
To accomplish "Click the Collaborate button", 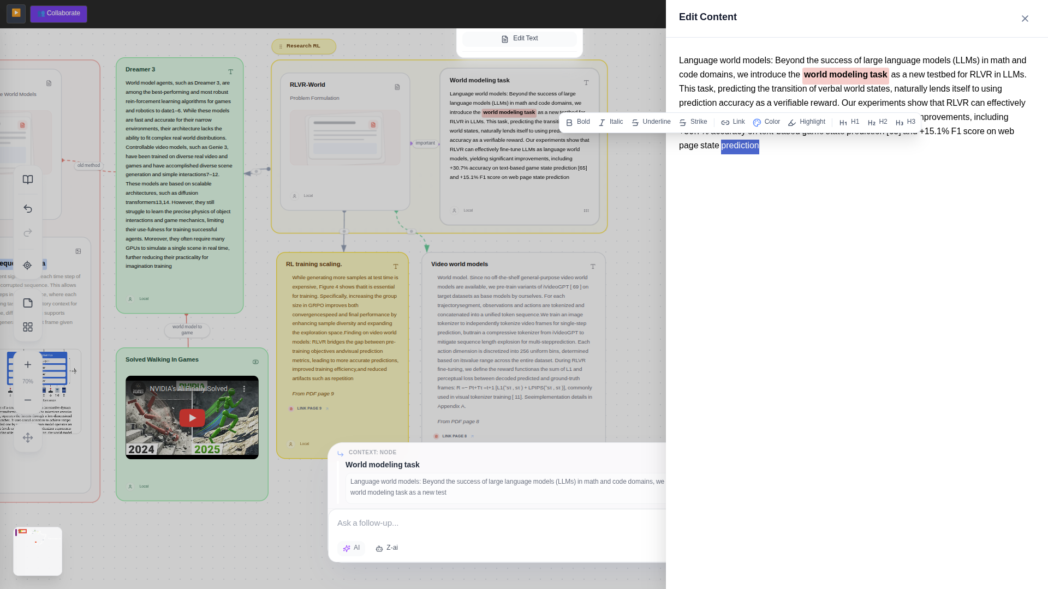I will (58, 14).
